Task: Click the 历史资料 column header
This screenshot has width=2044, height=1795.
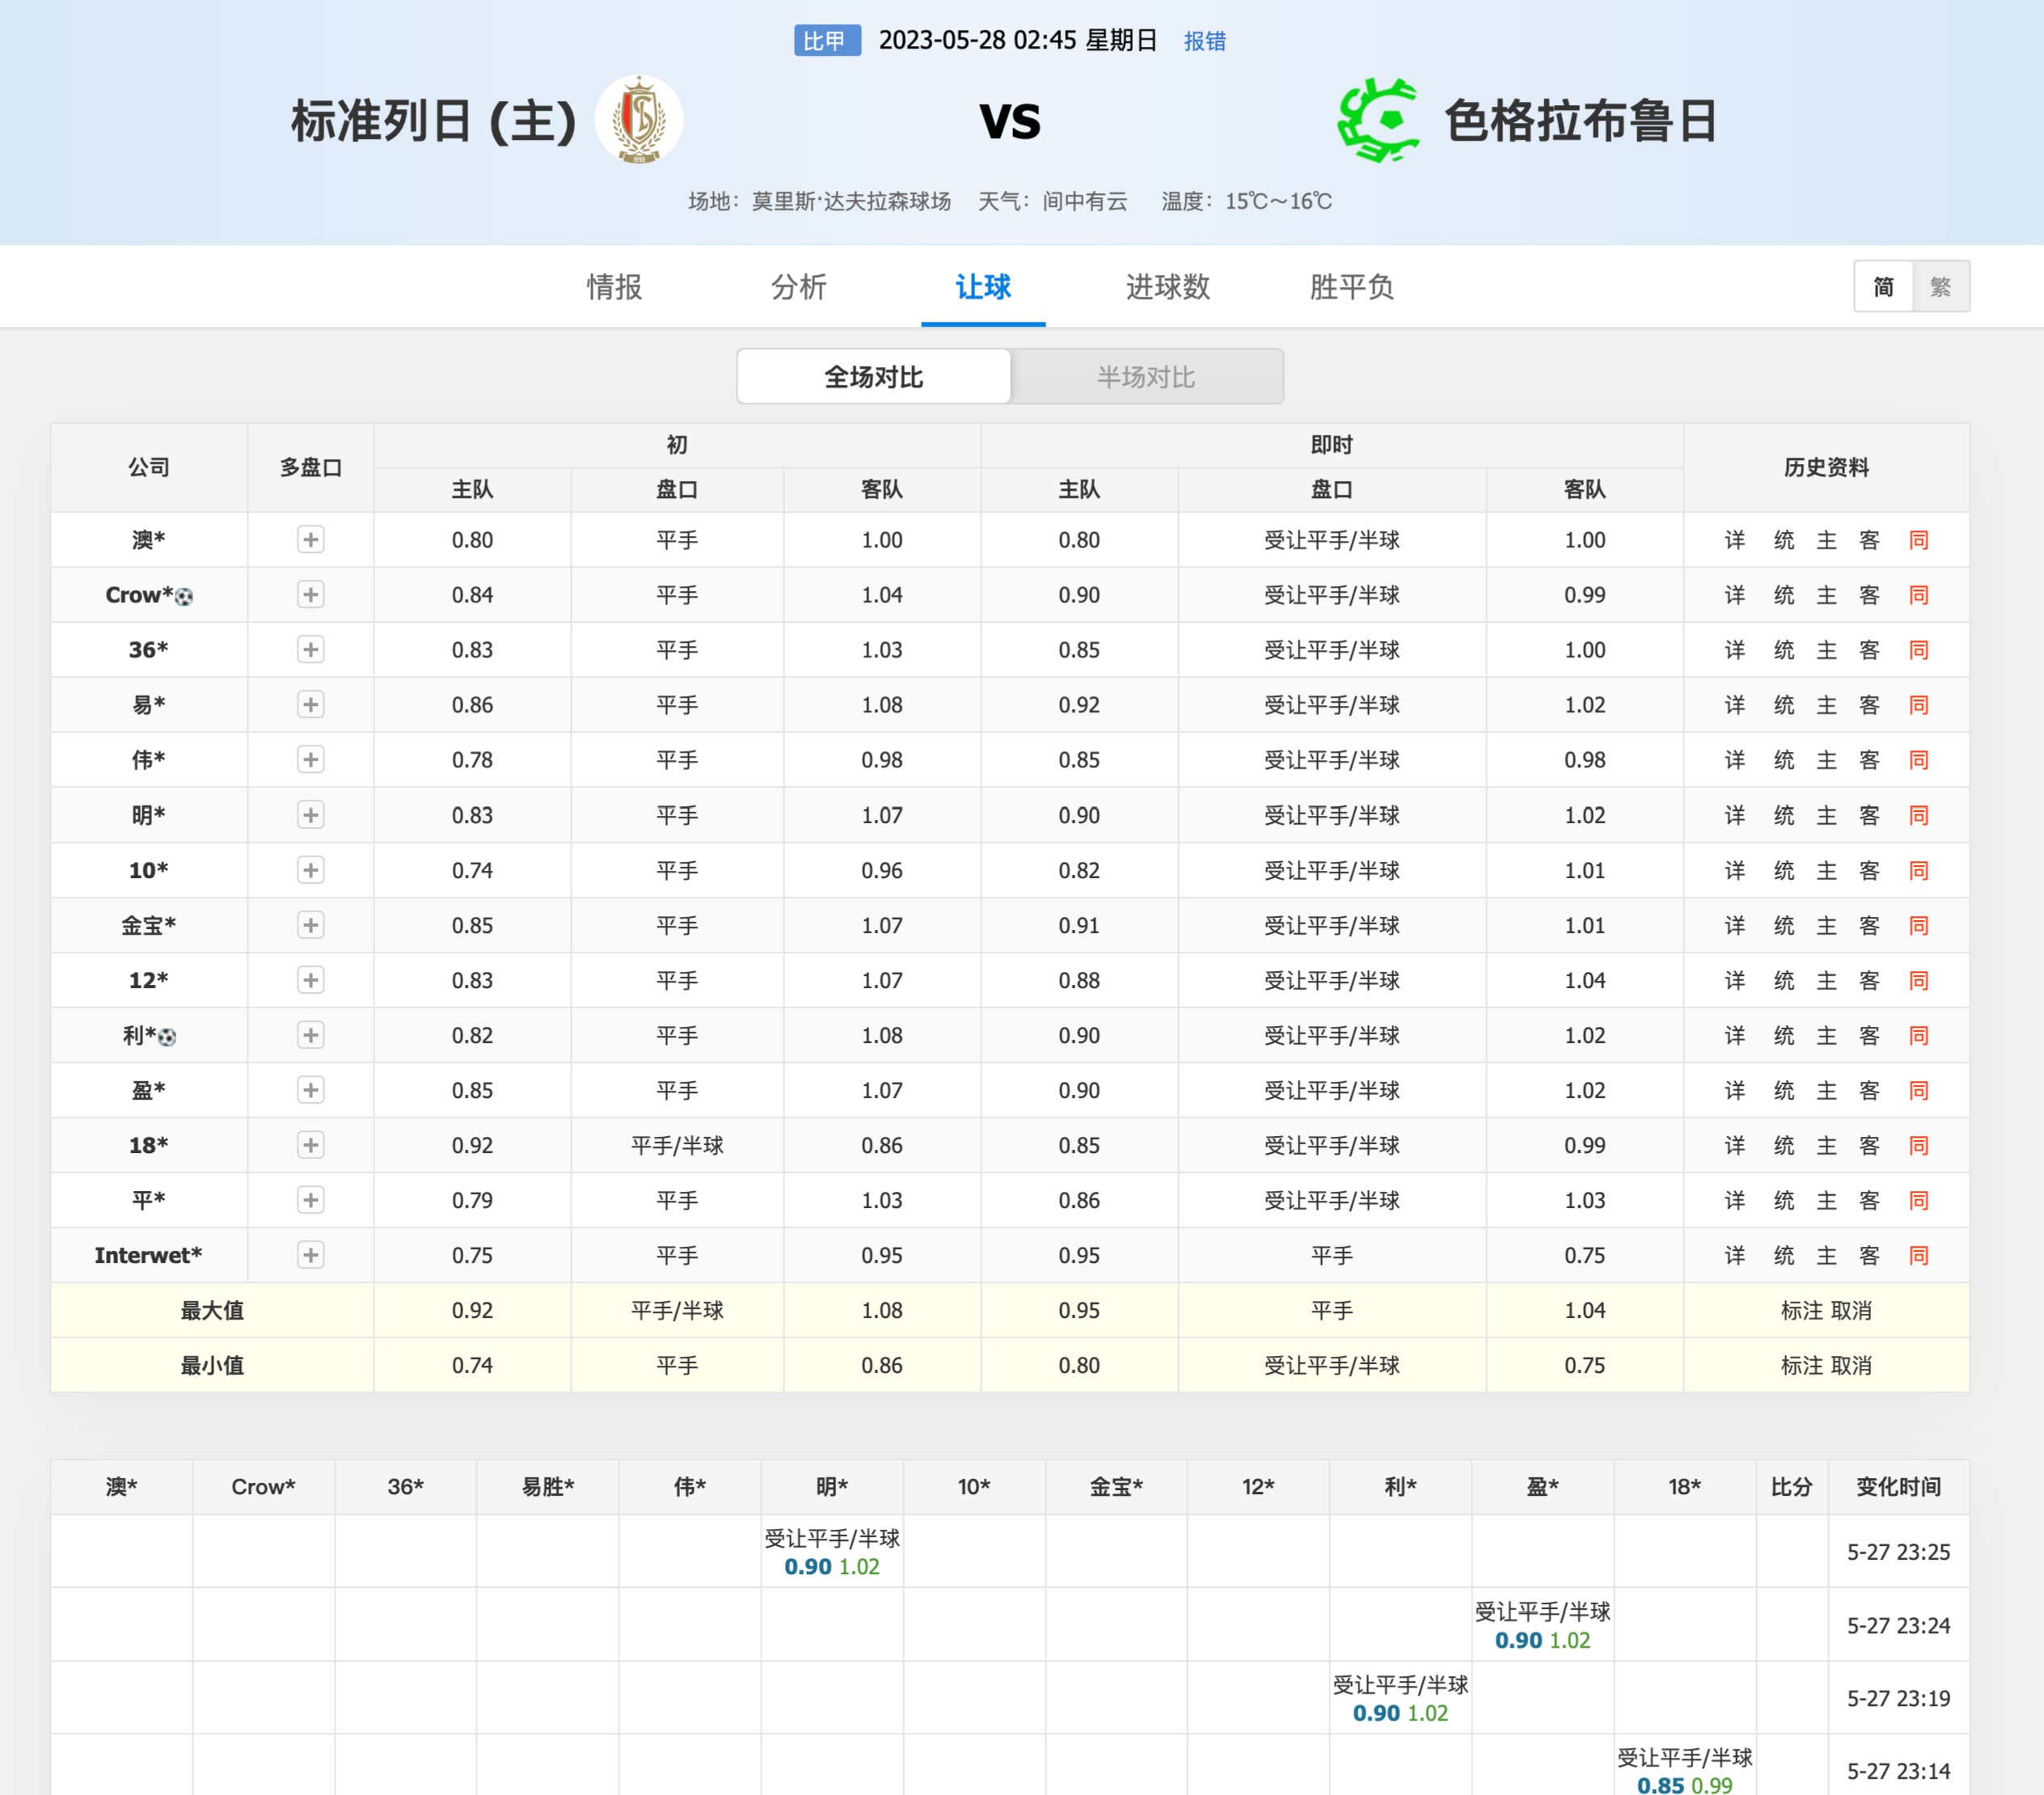Action: click(1826, 467)
